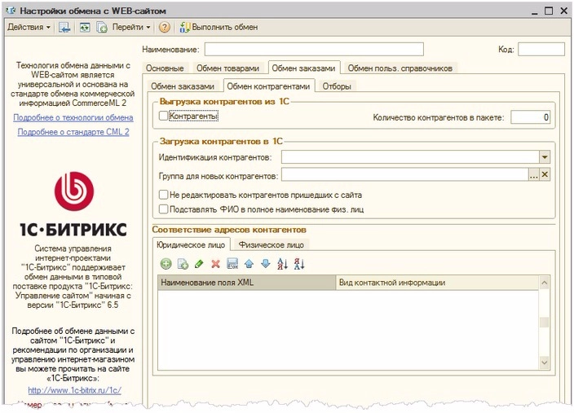This screenshot has width=574, height=413.
Task: Maximize the Настройки обмена window
Action: [x=549, y=11]
